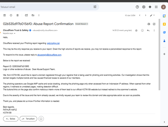Click the abusereply@cloudflare.com email link
The image size is (168, 127).
coord(49,55)
